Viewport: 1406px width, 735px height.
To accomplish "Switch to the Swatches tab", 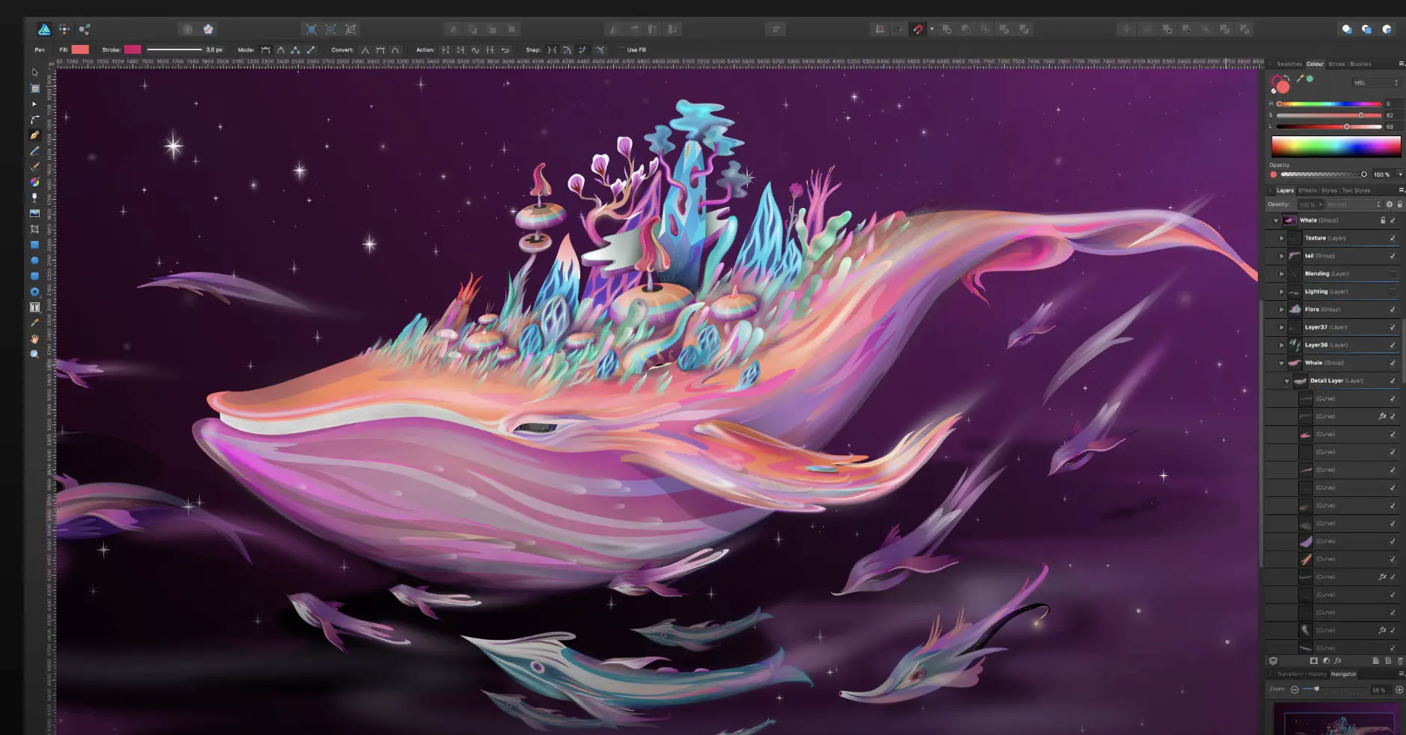I will pyautogui.click(x=1289, y=64).
